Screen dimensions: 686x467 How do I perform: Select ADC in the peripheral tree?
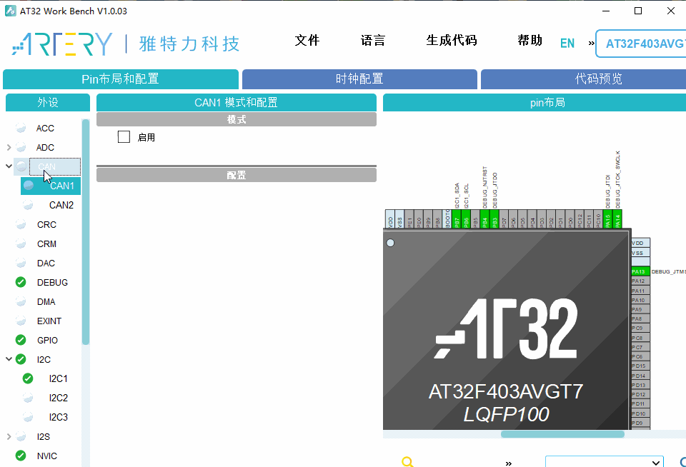pos(45,147)
